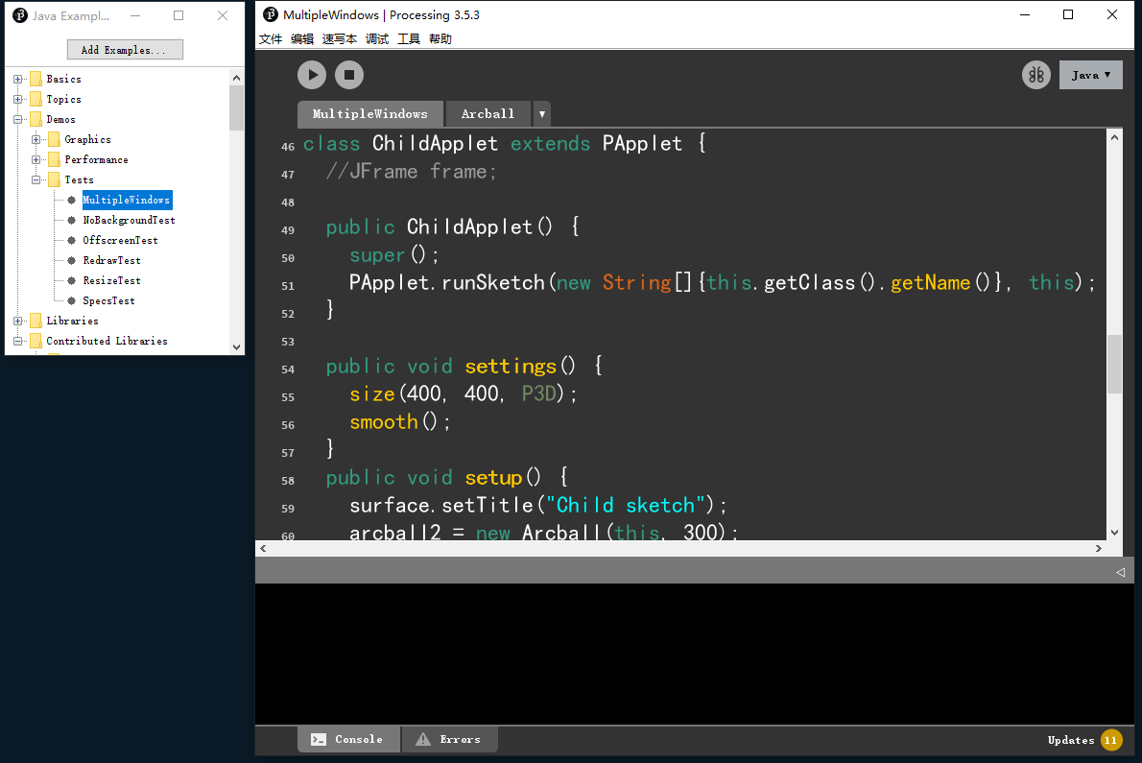Click line number 54 in the gutter
Image resolution: width=1142 pixels, height=763 pixels.
[288, 370]
